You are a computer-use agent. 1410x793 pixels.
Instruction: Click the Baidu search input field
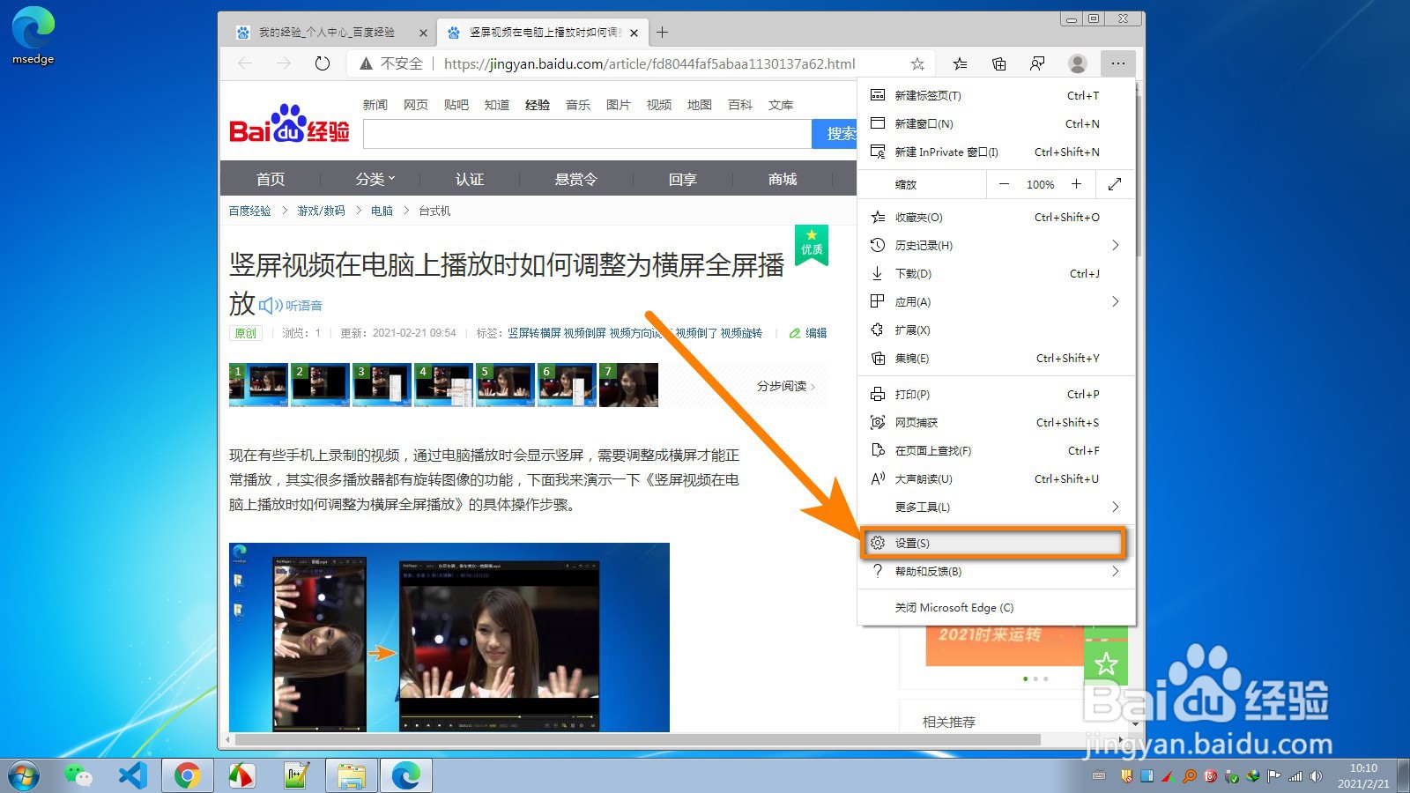pyautogui.click(x=587, y=134)
